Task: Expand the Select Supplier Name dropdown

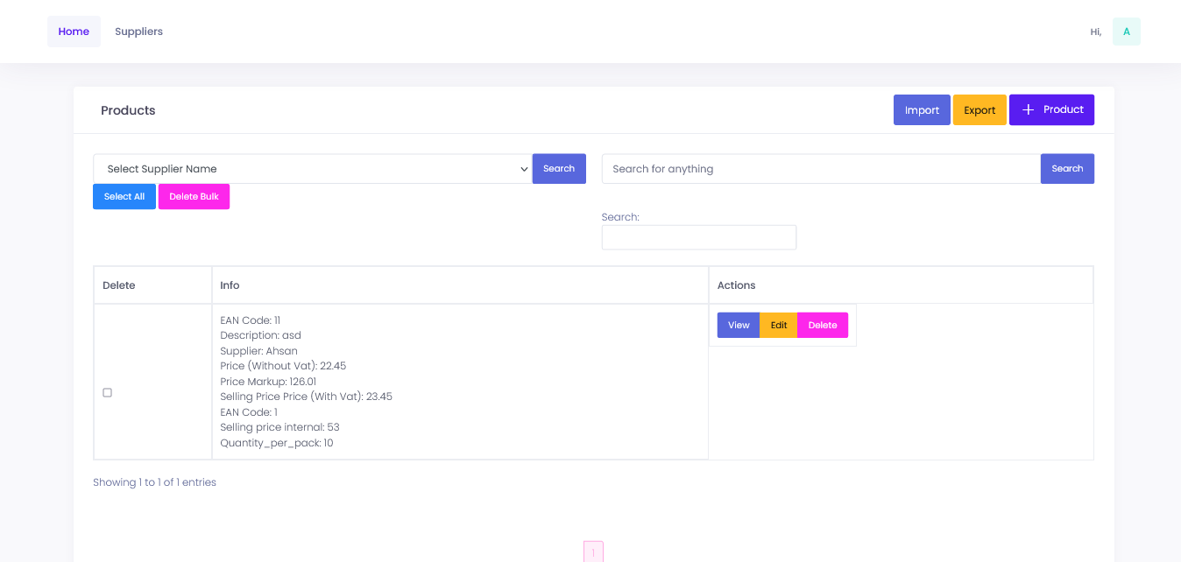Action: point(313,169)
